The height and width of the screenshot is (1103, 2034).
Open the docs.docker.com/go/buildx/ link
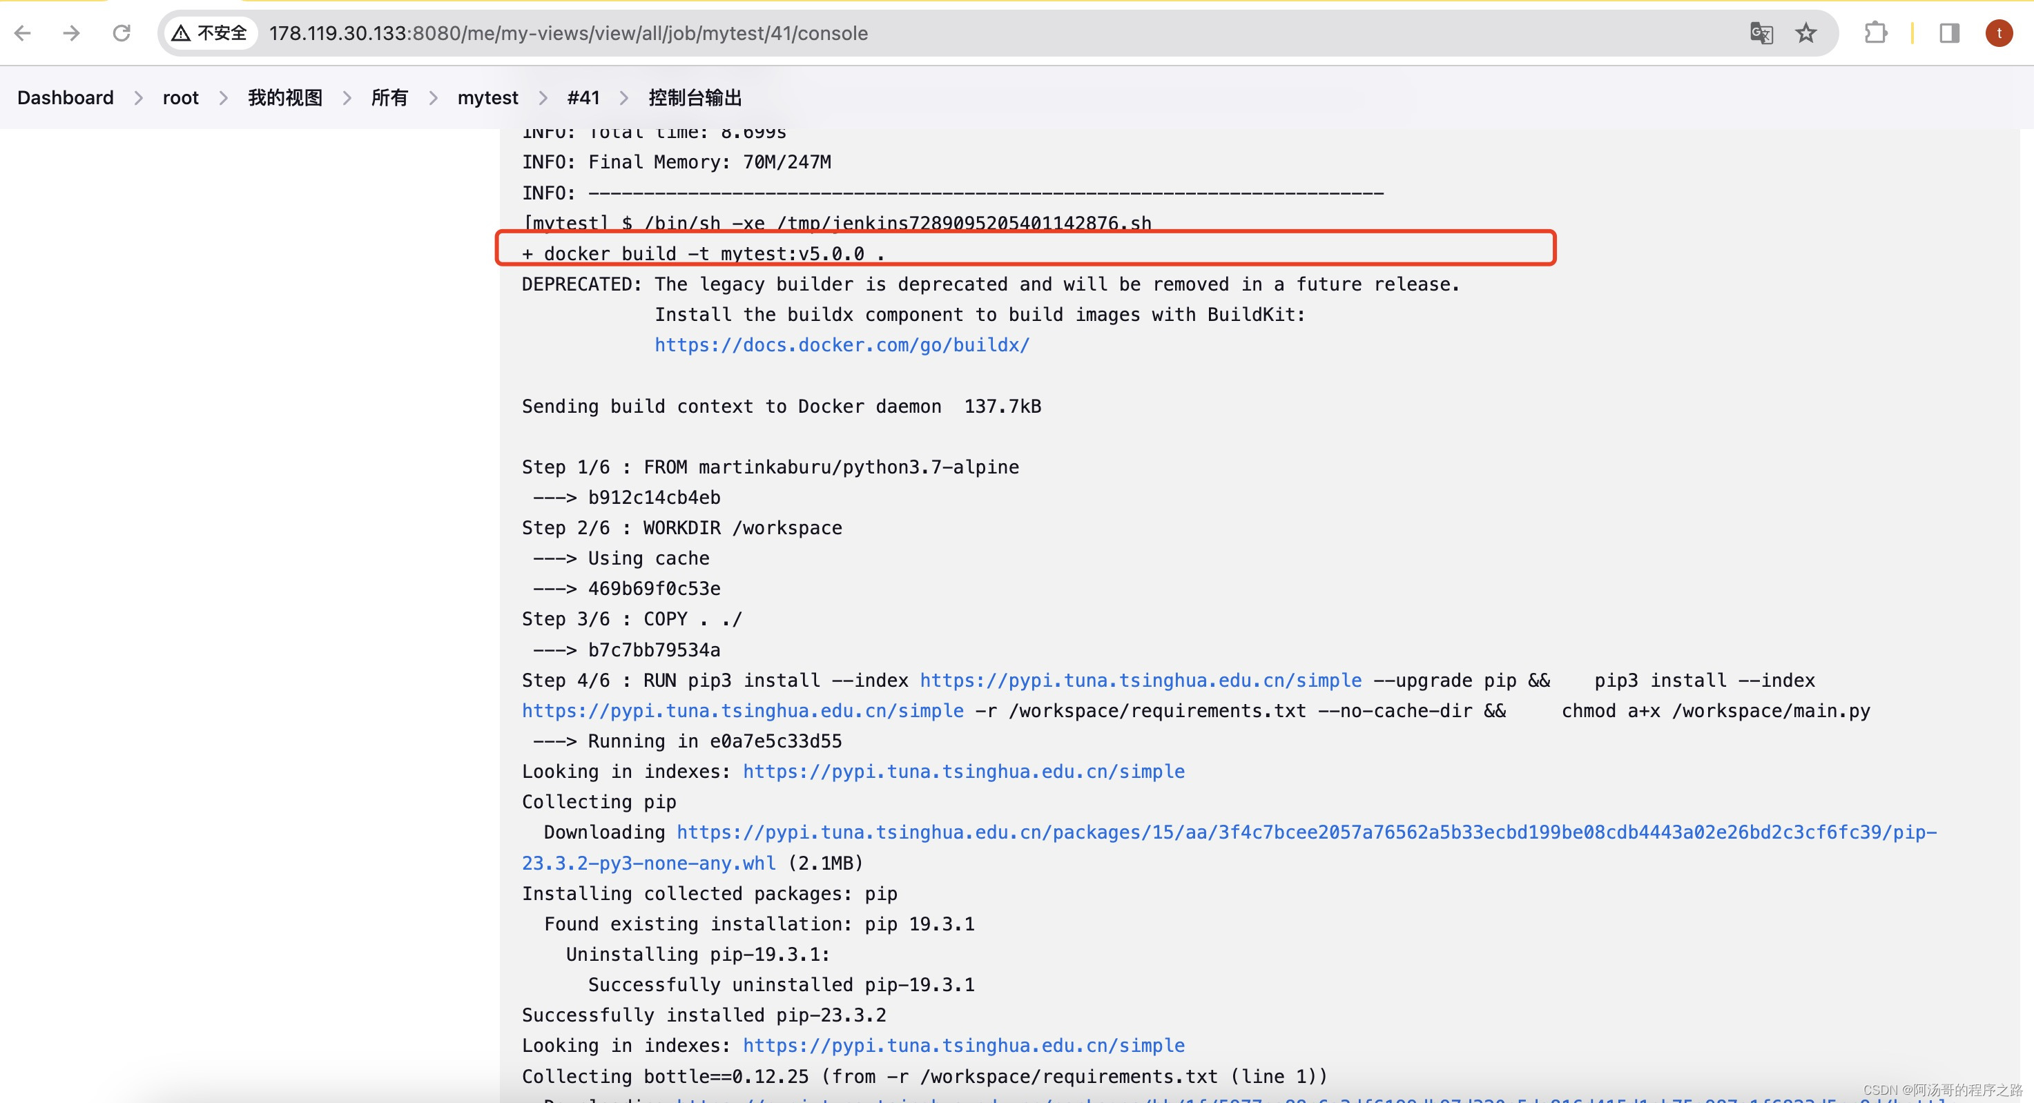(842, 345)
